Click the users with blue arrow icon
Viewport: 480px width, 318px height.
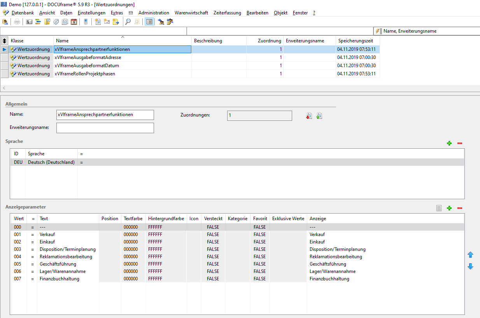point(161,22)
